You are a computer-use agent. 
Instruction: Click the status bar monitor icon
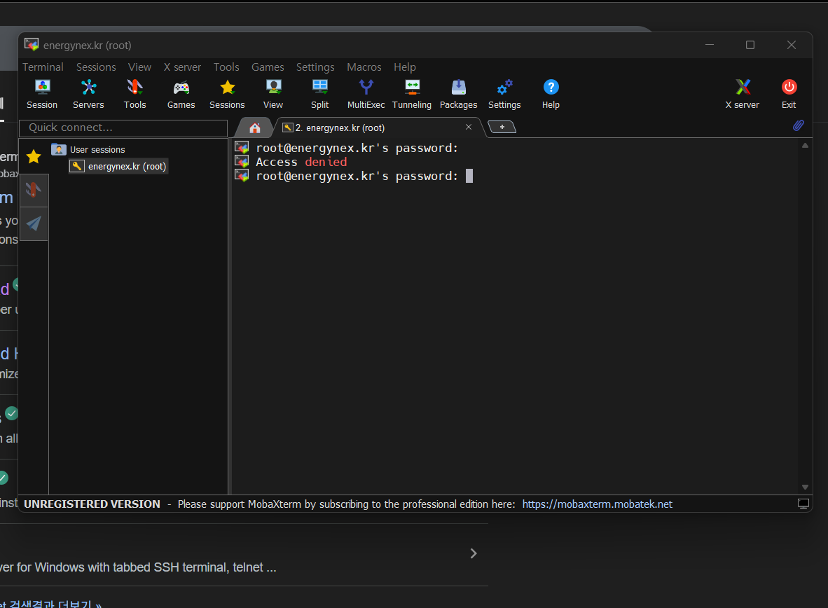pyautogui.click(x=803, y=504)
